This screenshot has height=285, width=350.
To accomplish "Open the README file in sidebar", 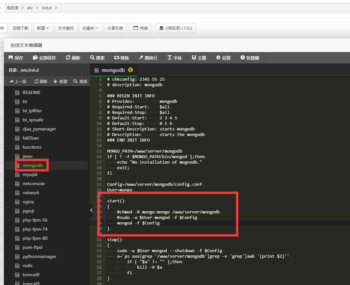I will pos(31,93).
